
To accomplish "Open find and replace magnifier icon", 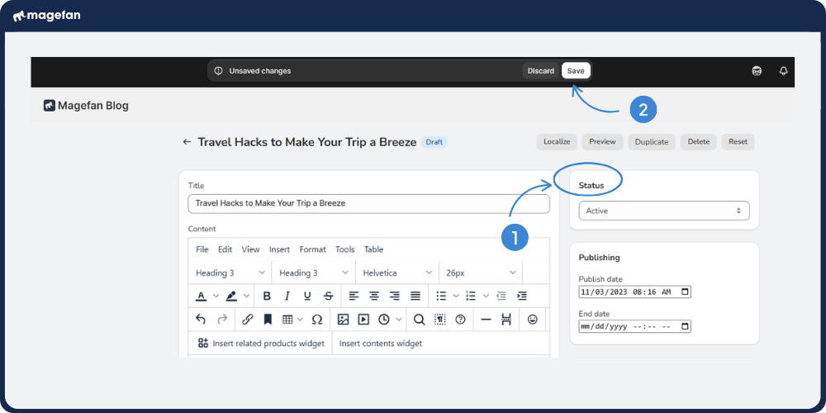I will [x=419, y=319].
